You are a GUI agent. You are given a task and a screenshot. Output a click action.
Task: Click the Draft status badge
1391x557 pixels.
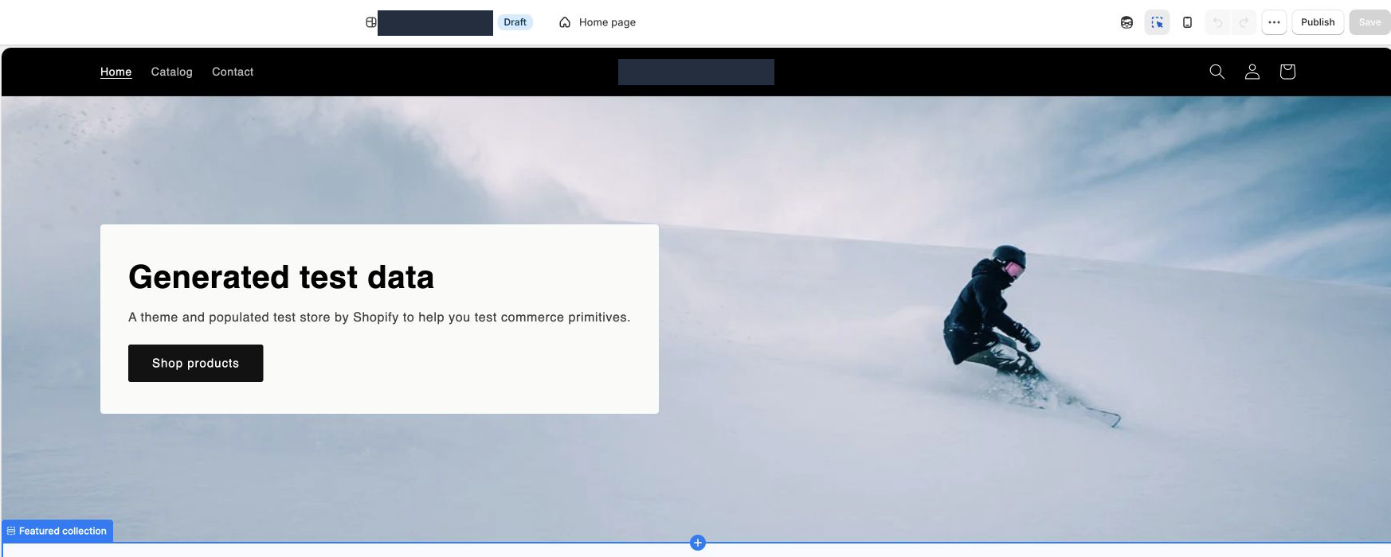pos(515,22)
